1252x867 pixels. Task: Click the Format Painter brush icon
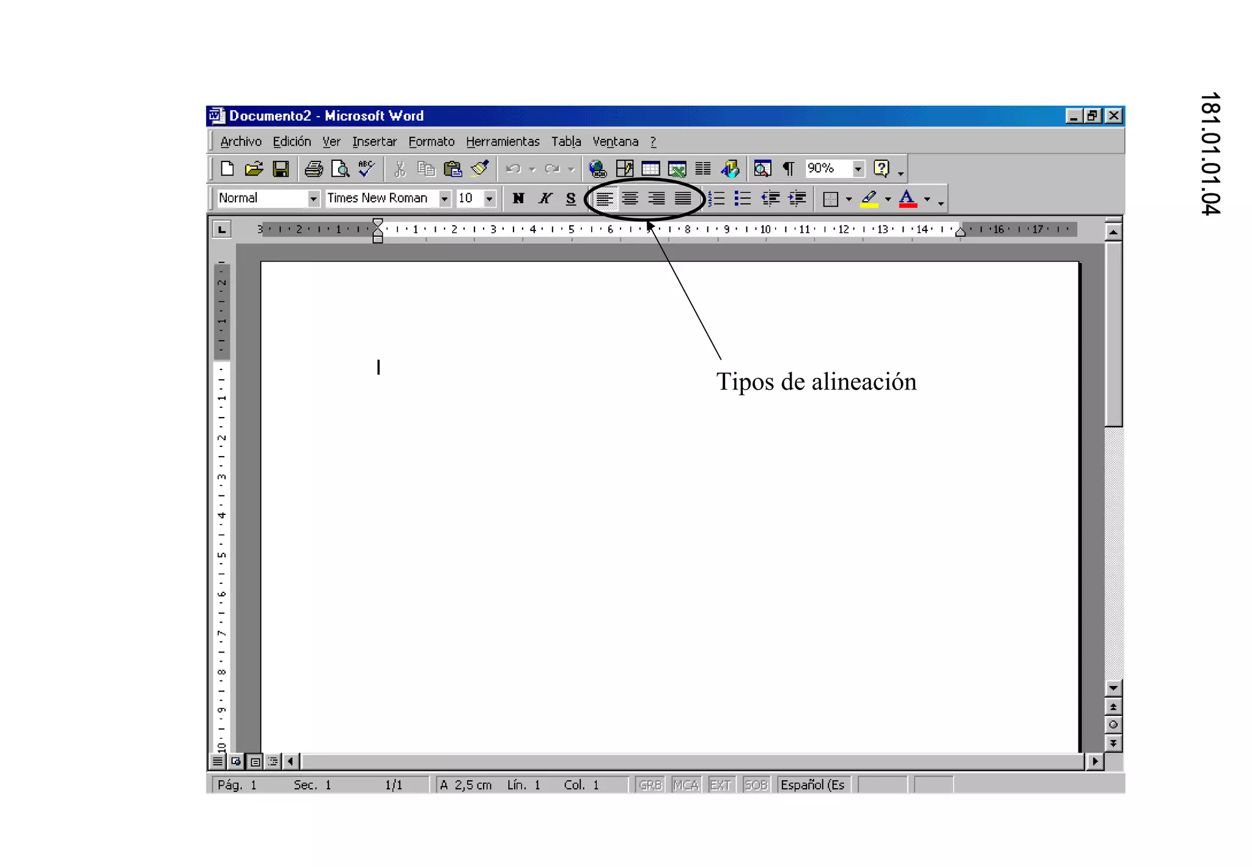pos(480,169)
